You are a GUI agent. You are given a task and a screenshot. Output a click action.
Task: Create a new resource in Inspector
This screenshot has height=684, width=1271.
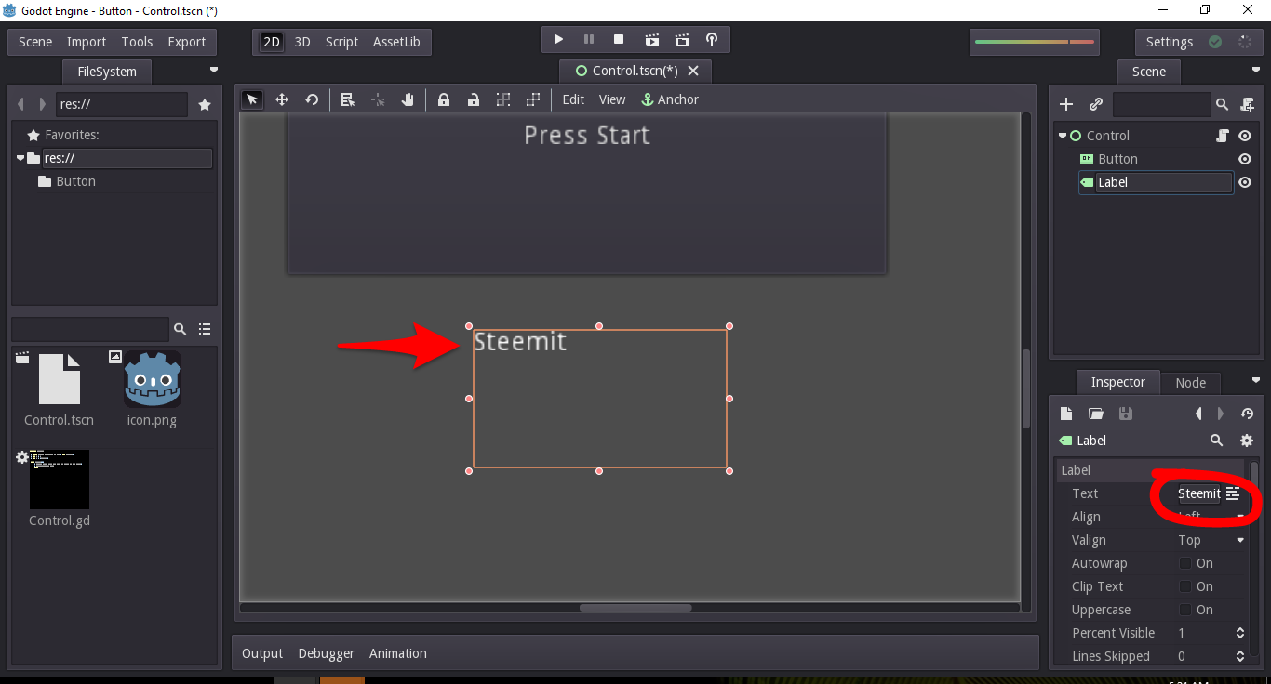tap(1066, 414)
